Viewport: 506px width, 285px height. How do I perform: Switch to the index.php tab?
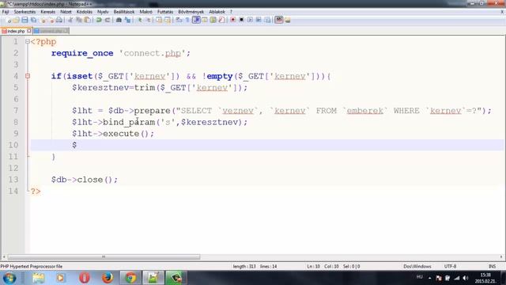click(16, 31)
